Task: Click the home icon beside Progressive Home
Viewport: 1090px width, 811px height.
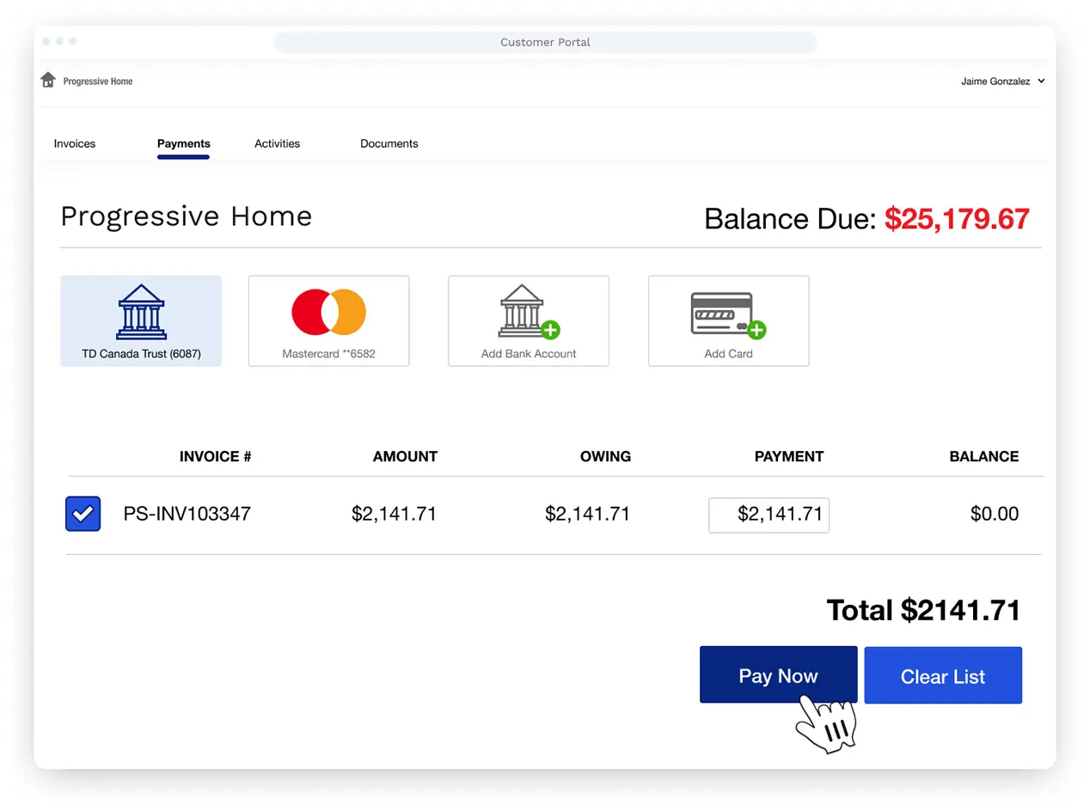Action: coord(47,79)
